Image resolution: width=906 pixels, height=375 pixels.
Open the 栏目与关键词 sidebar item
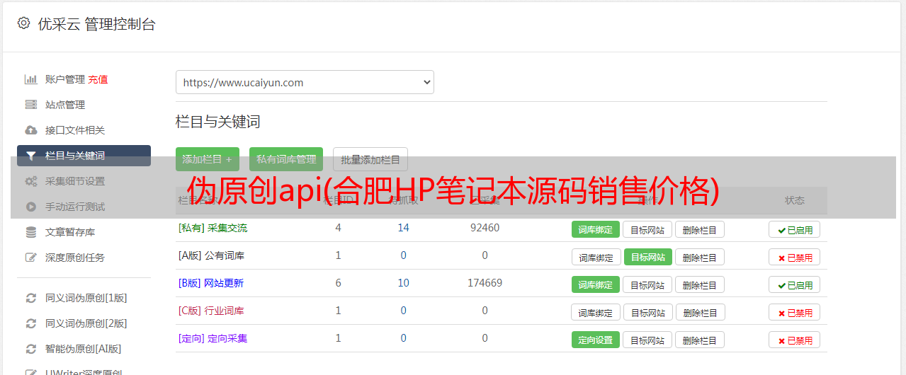coord(84,156)
